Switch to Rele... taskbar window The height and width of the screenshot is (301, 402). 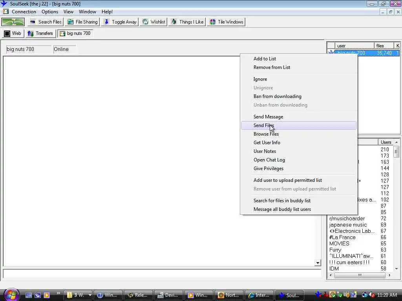point(138,295)
